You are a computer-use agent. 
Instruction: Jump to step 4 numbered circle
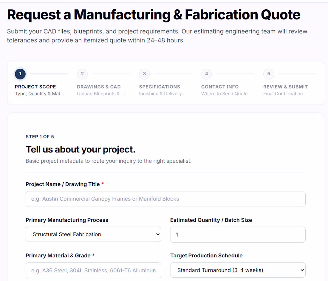coord(206,74)
